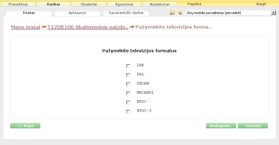This screenshot has width=279, height=145.
Task: Check the PAL answer checkbox
Action: pyautogui.click(x=128, y=75)
